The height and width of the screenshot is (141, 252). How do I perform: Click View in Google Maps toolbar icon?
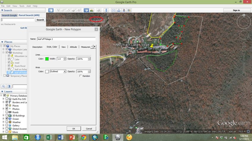(x=129, y=10)
